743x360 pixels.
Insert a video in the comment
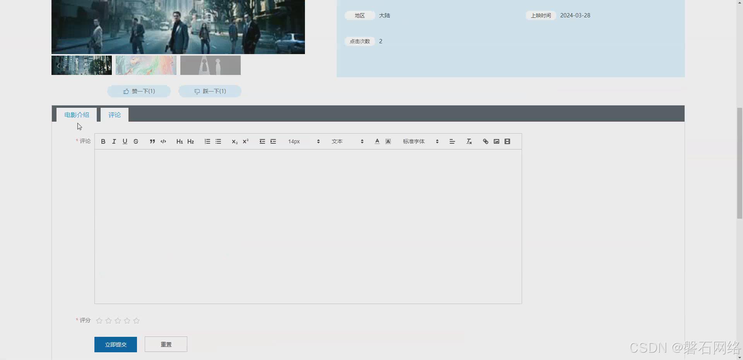pos(507,141)
